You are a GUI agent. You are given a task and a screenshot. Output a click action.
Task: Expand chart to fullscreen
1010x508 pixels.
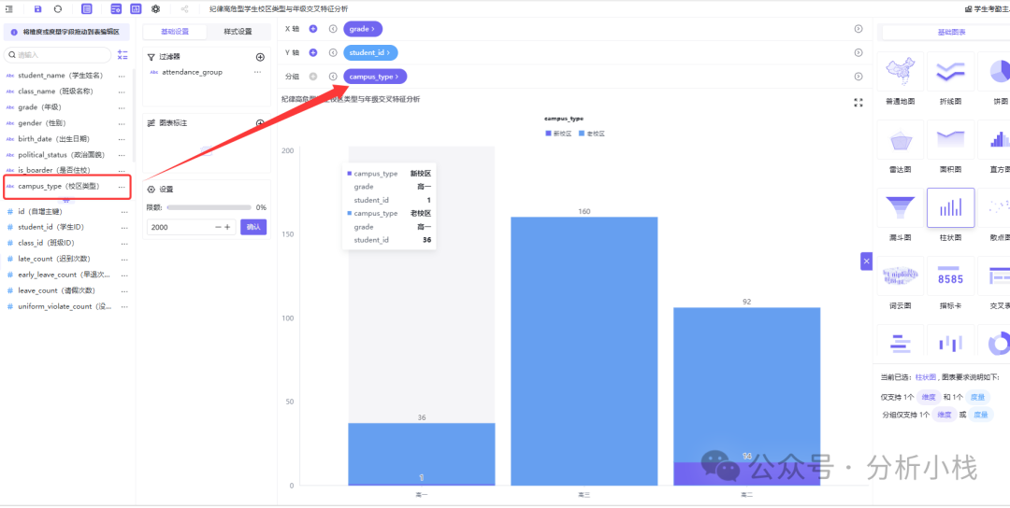click(x=858, y=102)
